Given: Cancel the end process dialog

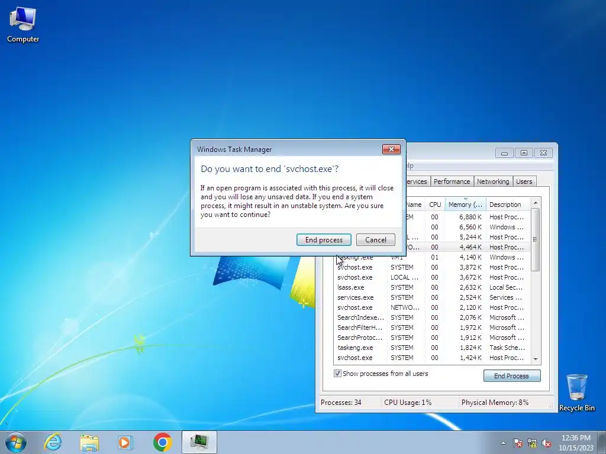Looking at the screenshot, I should pos(376,240).
